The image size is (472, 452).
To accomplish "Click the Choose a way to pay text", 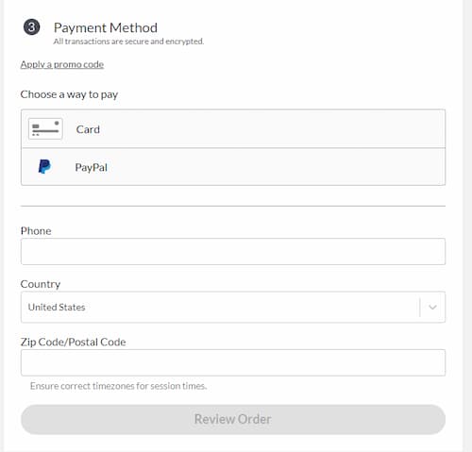I will click(x=69, y=94).
